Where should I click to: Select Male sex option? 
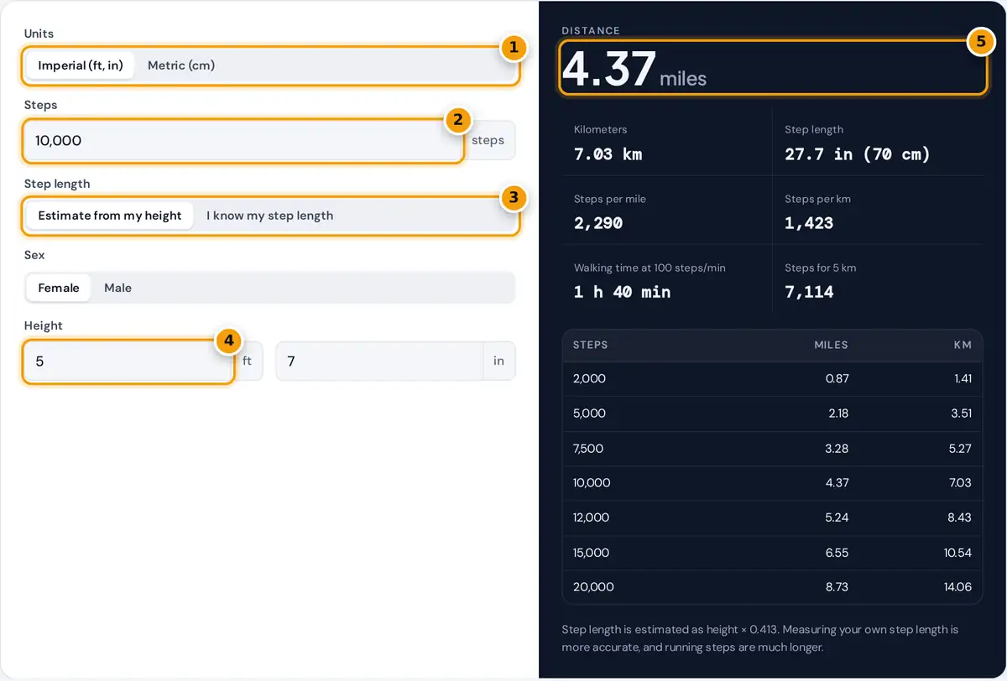point(117,288)
